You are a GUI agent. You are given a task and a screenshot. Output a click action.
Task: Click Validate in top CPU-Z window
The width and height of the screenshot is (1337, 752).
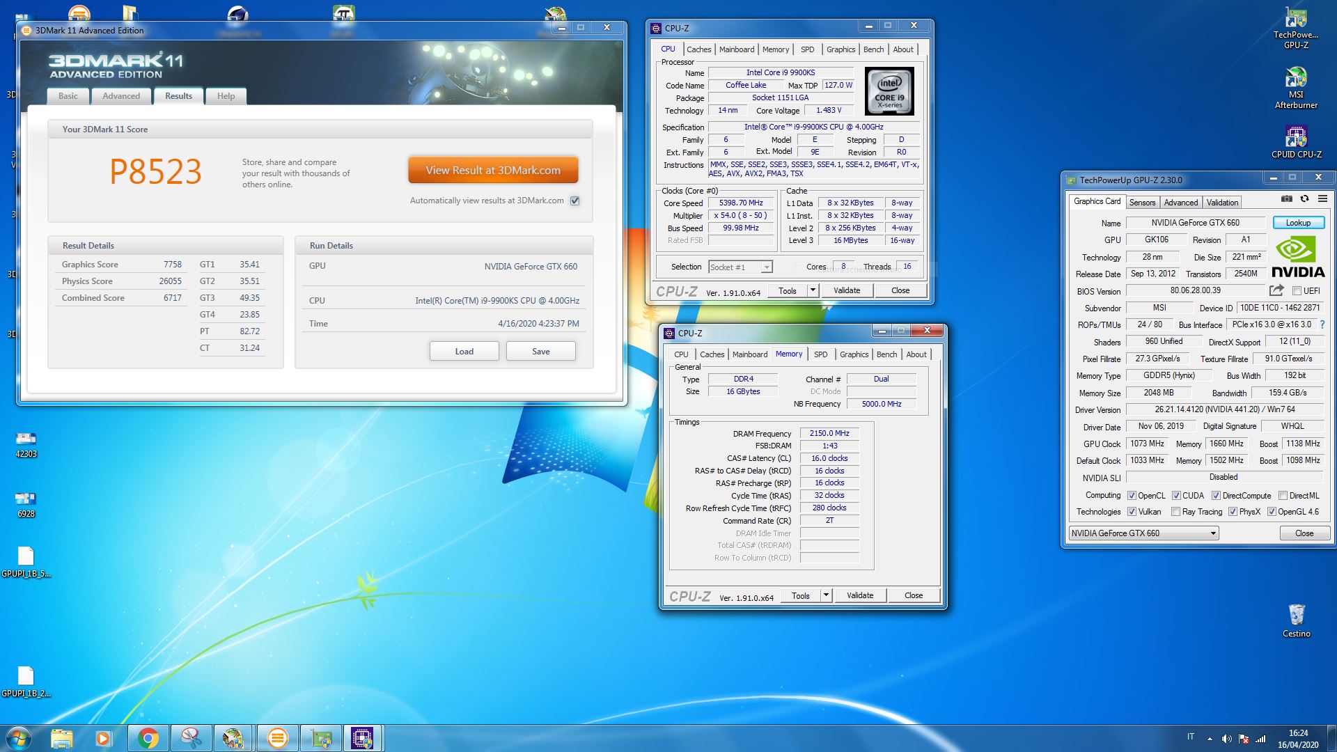click(x=847, y=290)
